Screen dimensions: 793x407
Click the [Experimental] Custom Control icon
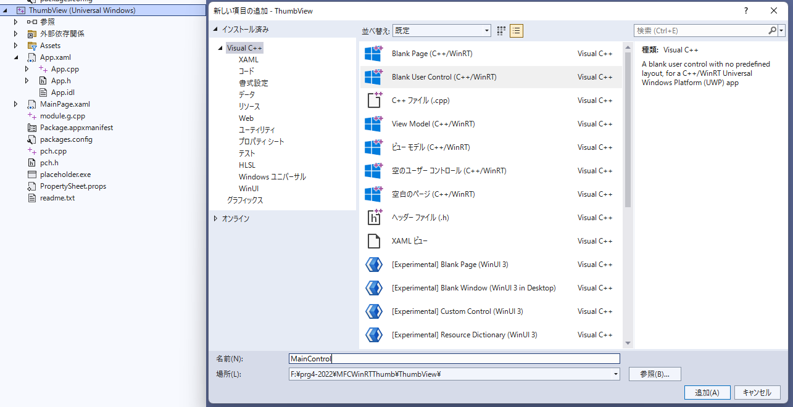click(x=374, y=311)
